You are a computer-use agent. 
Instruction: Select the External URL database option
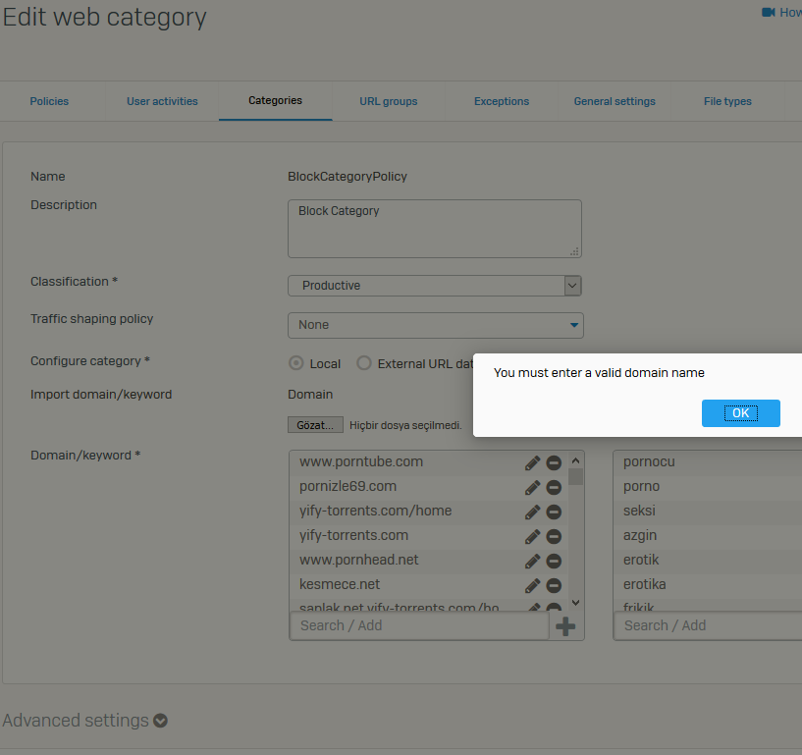point(364,363)
